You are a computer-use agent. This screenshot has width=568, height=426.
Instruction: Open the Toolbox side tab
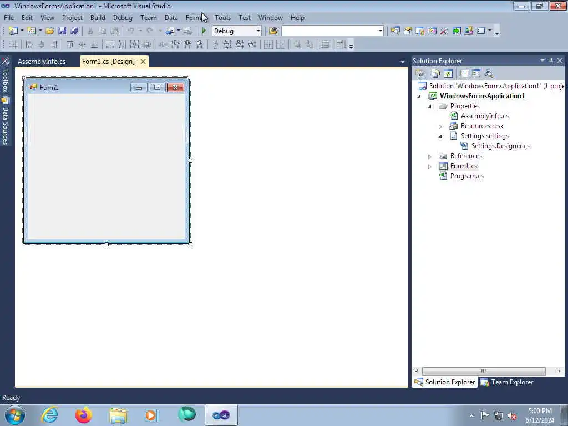6,75
